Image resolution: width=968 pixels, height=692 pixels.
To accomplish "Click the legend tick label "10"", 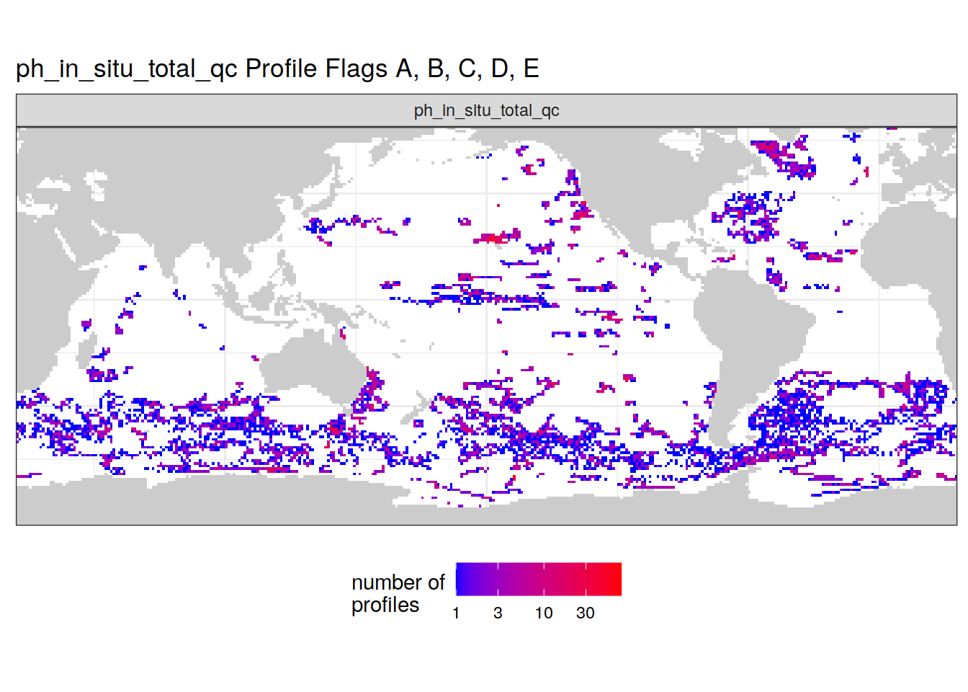I will 544,613.
